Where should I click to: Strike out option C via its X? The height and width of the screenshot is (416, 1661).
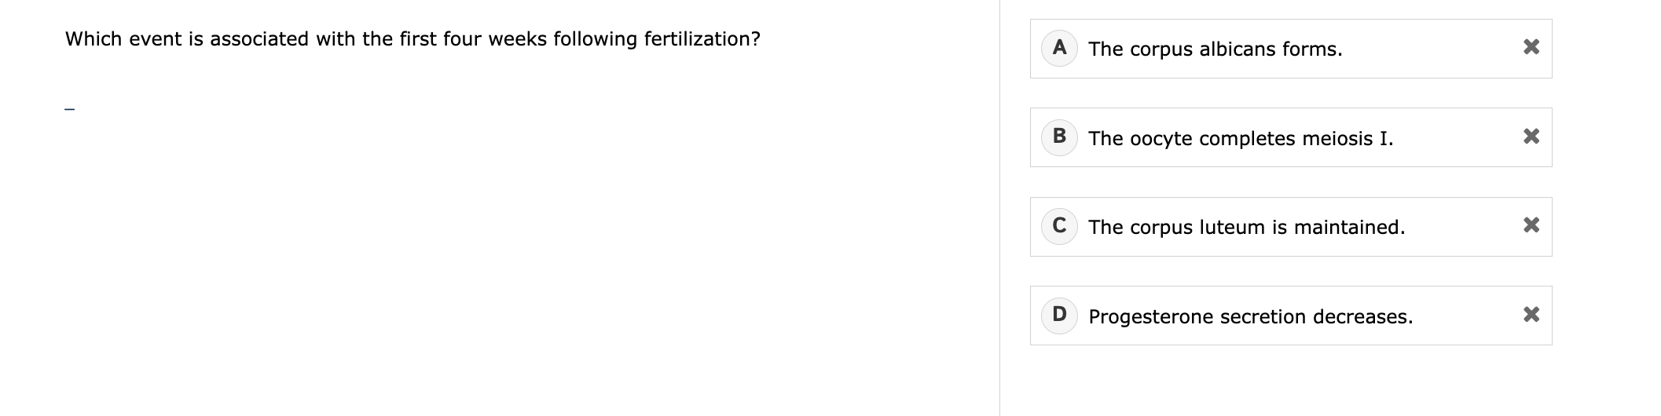[x=1531, y=225]
